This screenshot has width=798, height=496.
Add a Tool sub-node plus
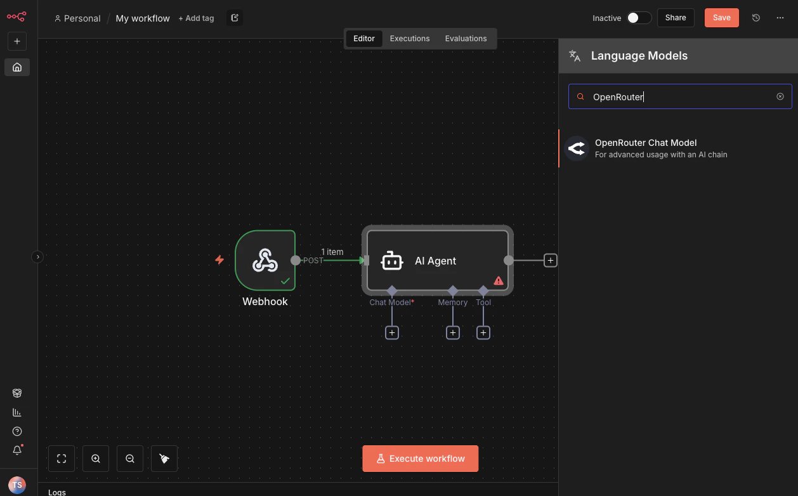pos(483,332)
